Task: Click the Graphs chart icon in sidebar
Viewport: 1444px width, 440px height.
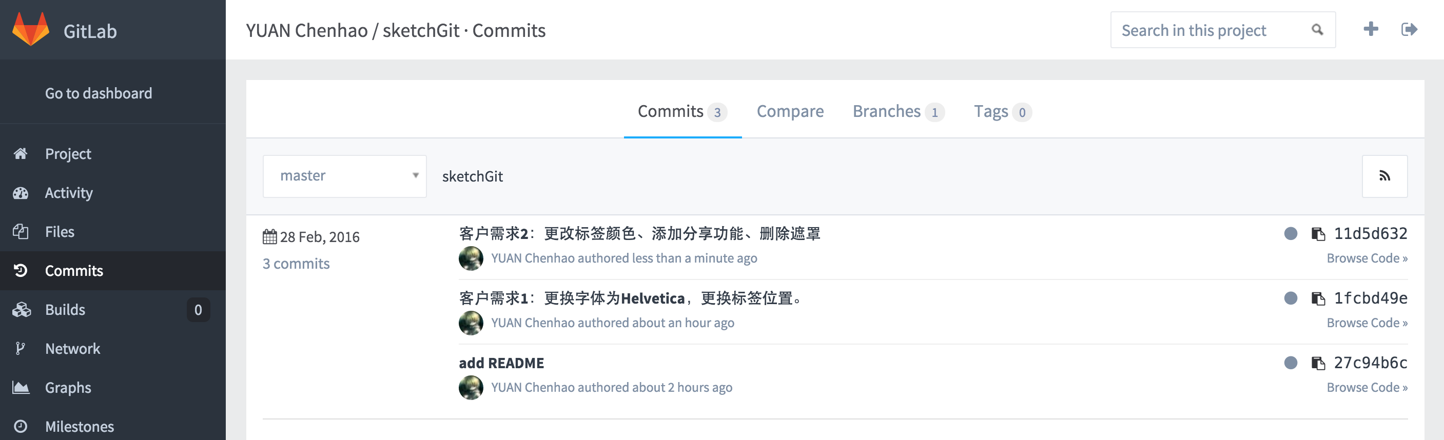Action: coord(21,387)
